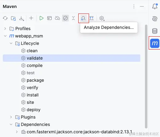Open Maven panel options three-dot menu
Screen dimensions: 160x137
(134, 6)
